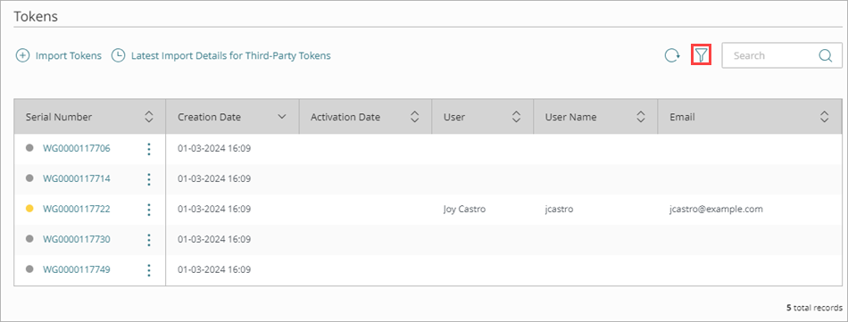Image resolution: width=848 pixels, height=322 pixels.
Task: Open actions menu for WG0000117749
Action: point(149,269)
